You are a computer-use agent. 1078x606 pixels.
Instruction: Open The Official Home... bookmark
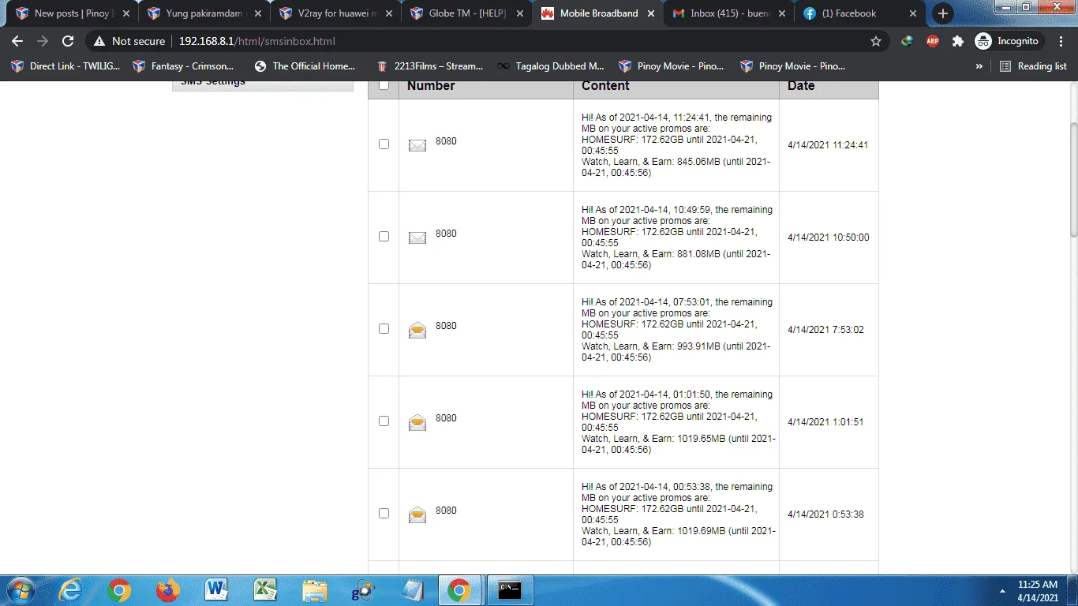click(305, 66)
